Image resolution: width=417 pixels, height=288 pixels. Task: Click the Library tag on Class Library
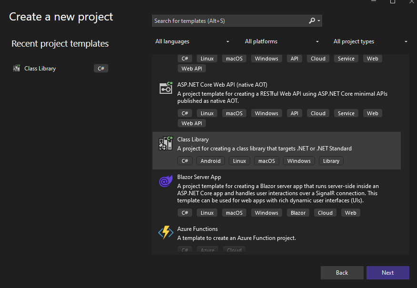coord(331,161)
